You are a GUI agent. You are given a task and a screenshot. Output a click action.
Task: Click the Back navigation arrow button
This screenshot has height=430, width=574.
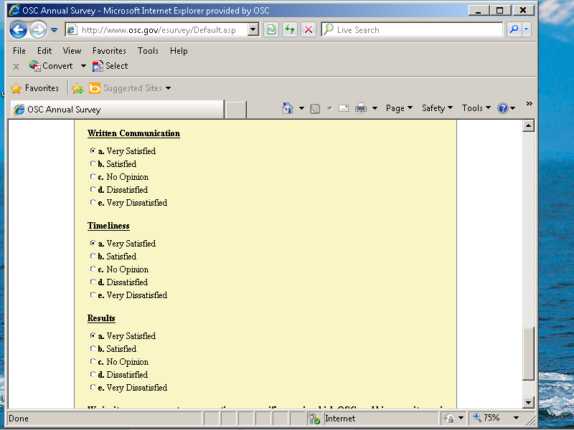point(19,30)
